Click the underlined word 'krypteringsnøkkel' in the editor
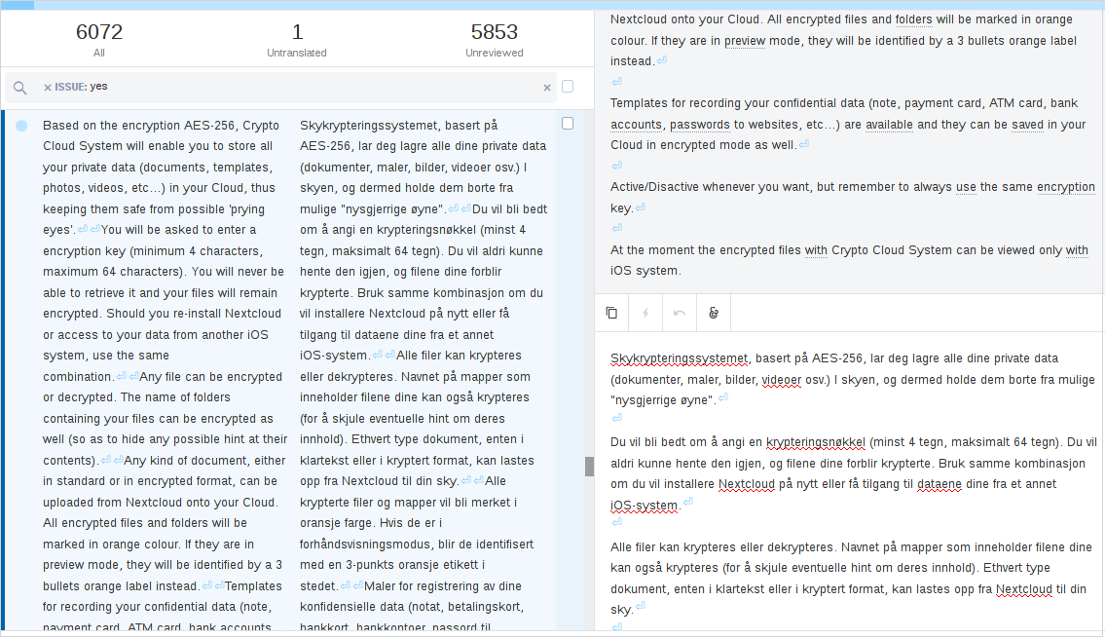1105x639 pixels. (x=815, y=443)
